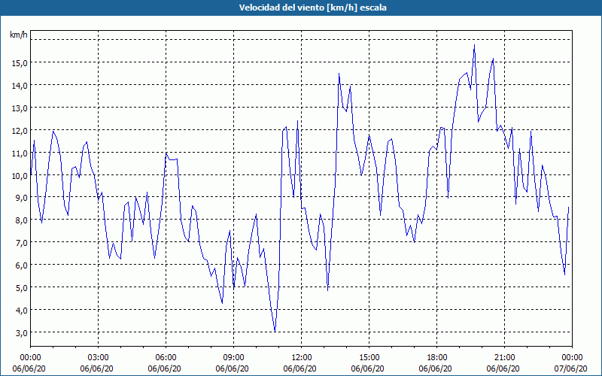Click the 07/06/20 date label
This screenshot has height=376, width=602.
tap(570, 368)
